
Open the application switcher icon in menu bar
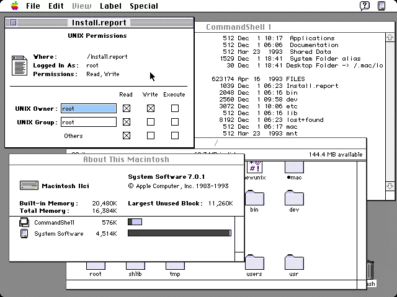[381, 6]
